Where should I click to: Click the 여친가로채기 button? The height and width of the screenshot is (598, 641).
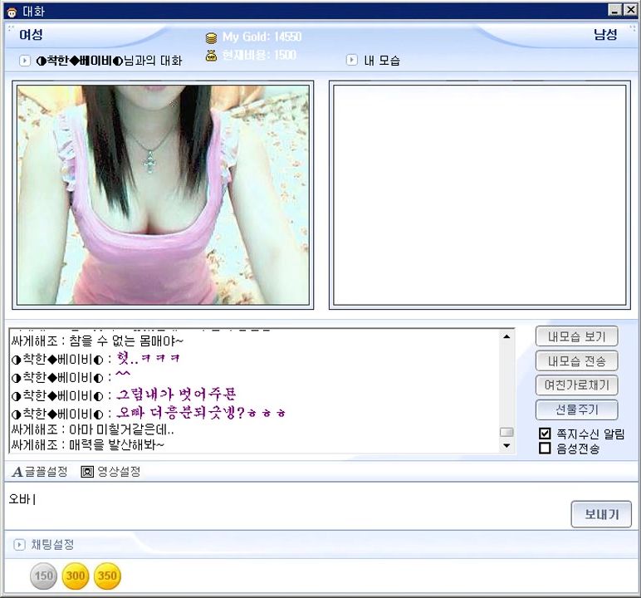click(x=576, y=385)
